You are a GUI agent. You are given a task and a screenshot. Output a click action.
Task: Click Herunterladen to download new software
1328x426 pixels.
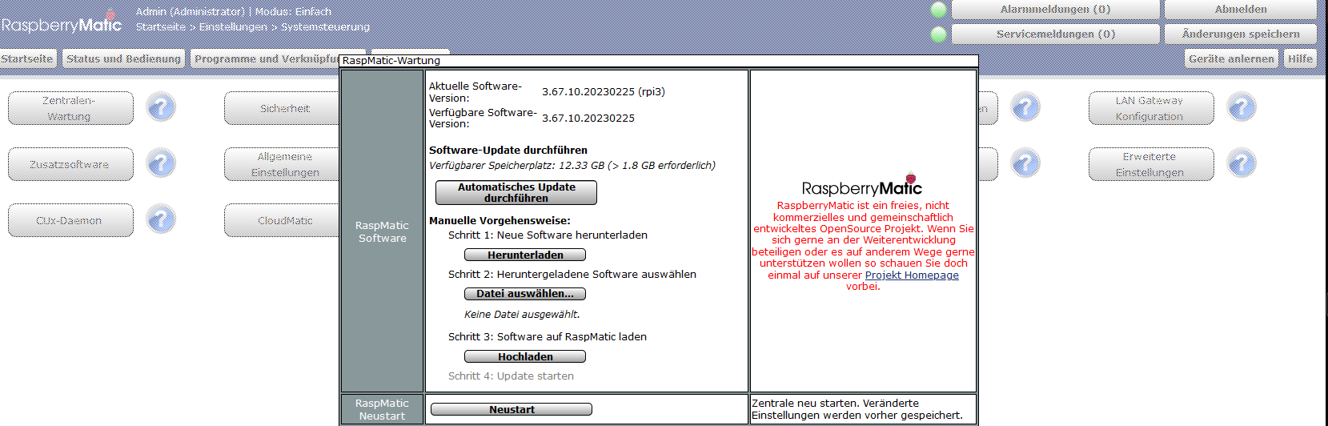[x=525, y=255]
